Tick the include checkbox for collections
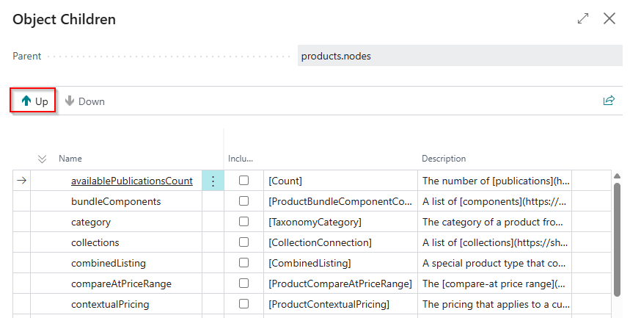 [244, 242]
